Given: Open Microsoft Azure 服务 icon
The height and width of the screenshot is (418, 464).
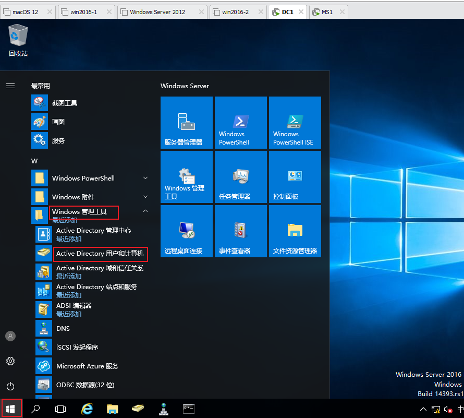Looking at the screenshot, I should [x=44, y=366].
